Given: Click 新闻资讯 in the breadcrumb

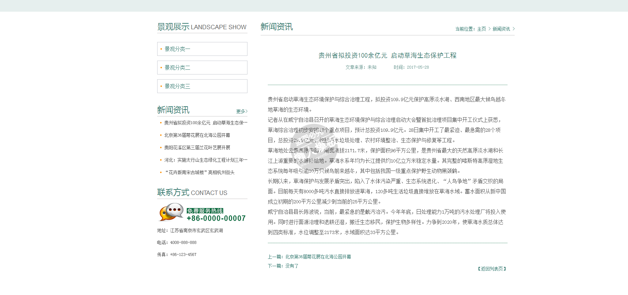Looking at the screenshot, I should 501,29.
